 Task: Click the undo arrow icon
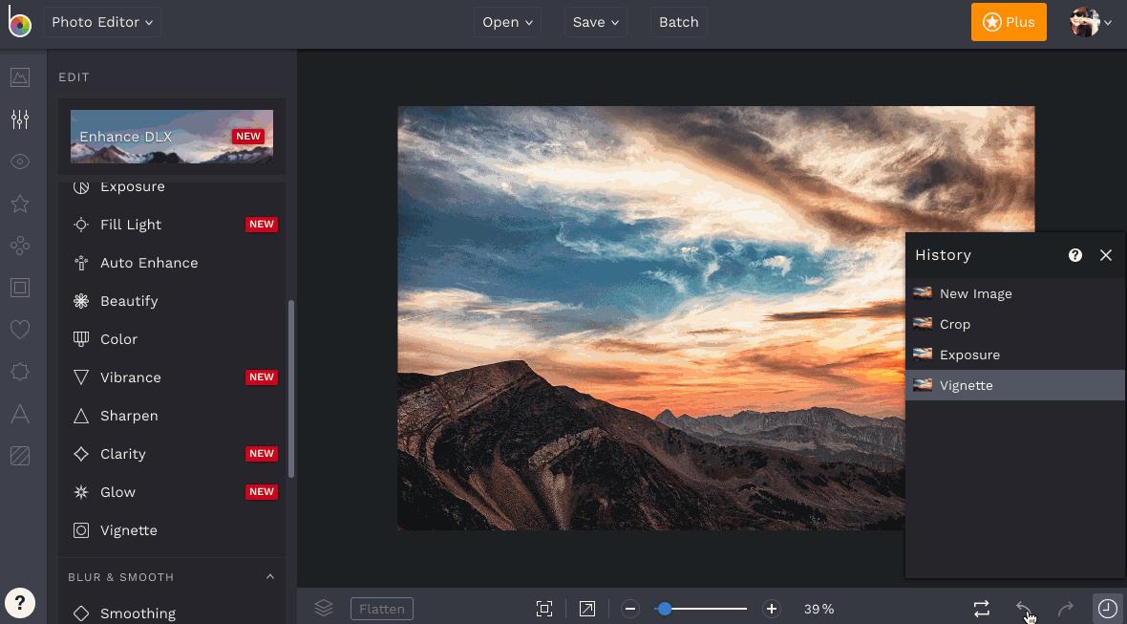coord(1023,609)
